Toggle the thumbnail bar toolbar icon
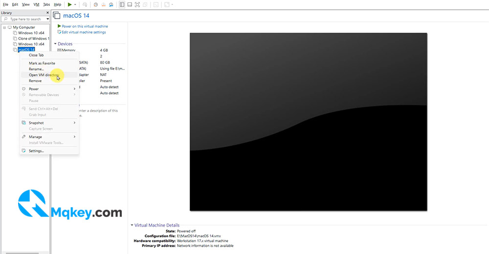489x254 pixels. (130, 5)
